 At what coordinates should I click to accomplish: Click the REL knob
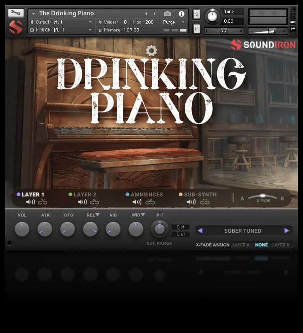click(x=90, y=229)
